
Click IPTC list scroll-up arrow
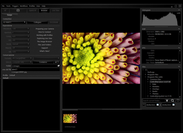pyautogui.click(x=180, y=51)
